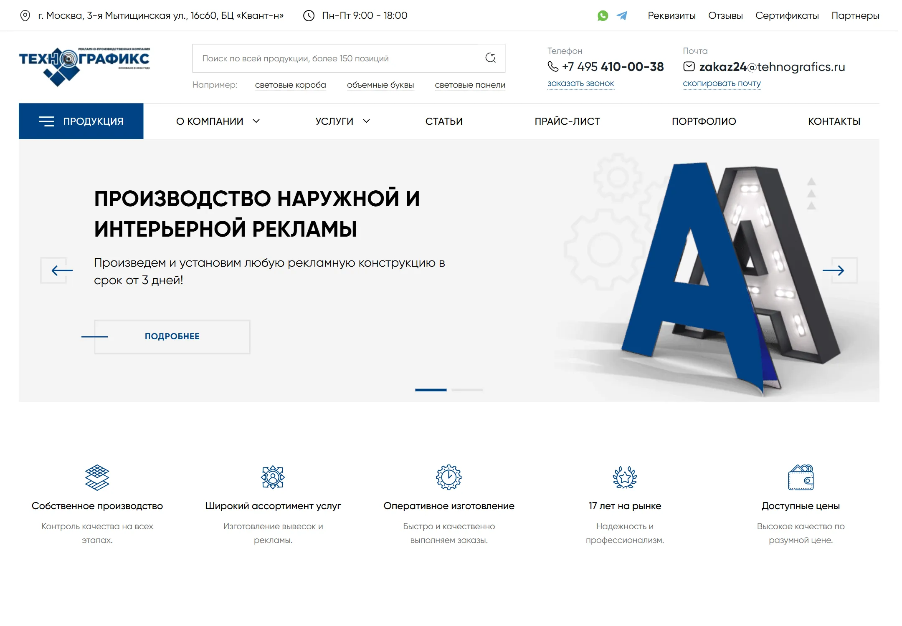Viewport: 902px width, 626px height.
Task: Open the Портфолио menu item
Action: (704, 121)
